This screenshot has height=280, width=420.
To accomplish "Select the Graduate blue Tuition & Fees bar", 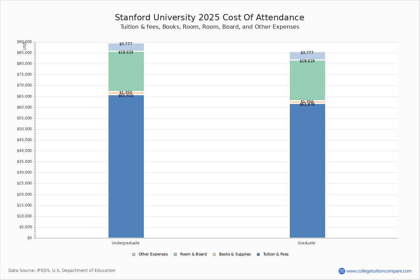I will tap(307, 171).
